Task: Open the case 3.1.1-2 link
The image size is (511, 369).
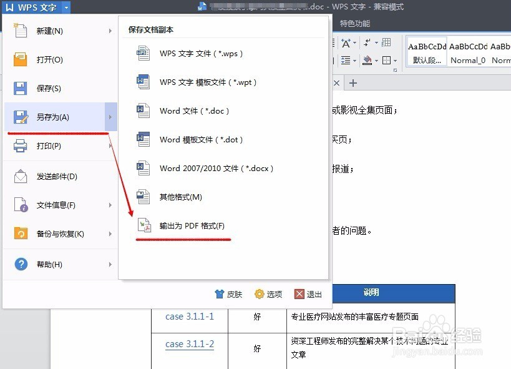Action: [190, 344]
